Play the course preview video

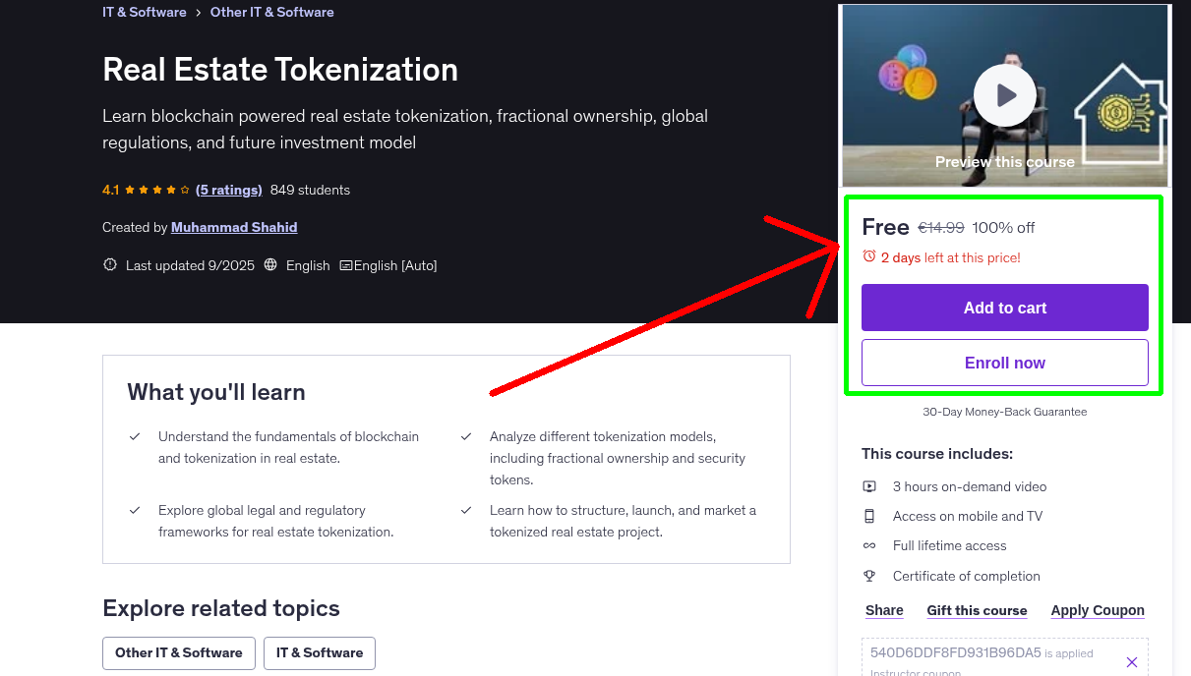(x=1004, y=95)
